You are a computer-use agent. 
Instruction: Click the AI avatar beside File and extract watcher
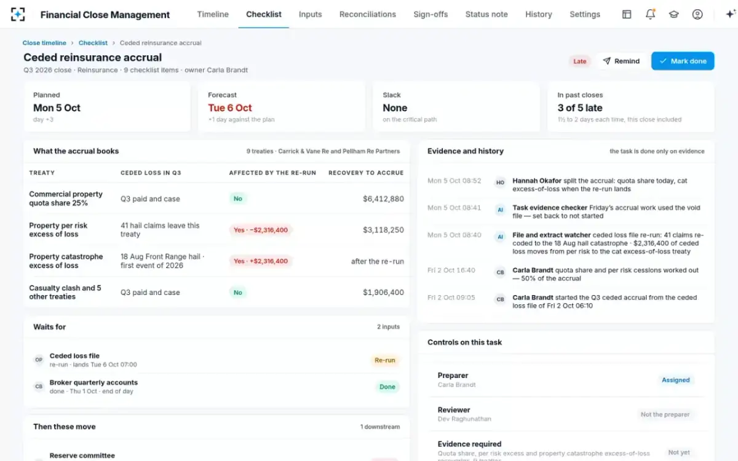click(501, 236)
